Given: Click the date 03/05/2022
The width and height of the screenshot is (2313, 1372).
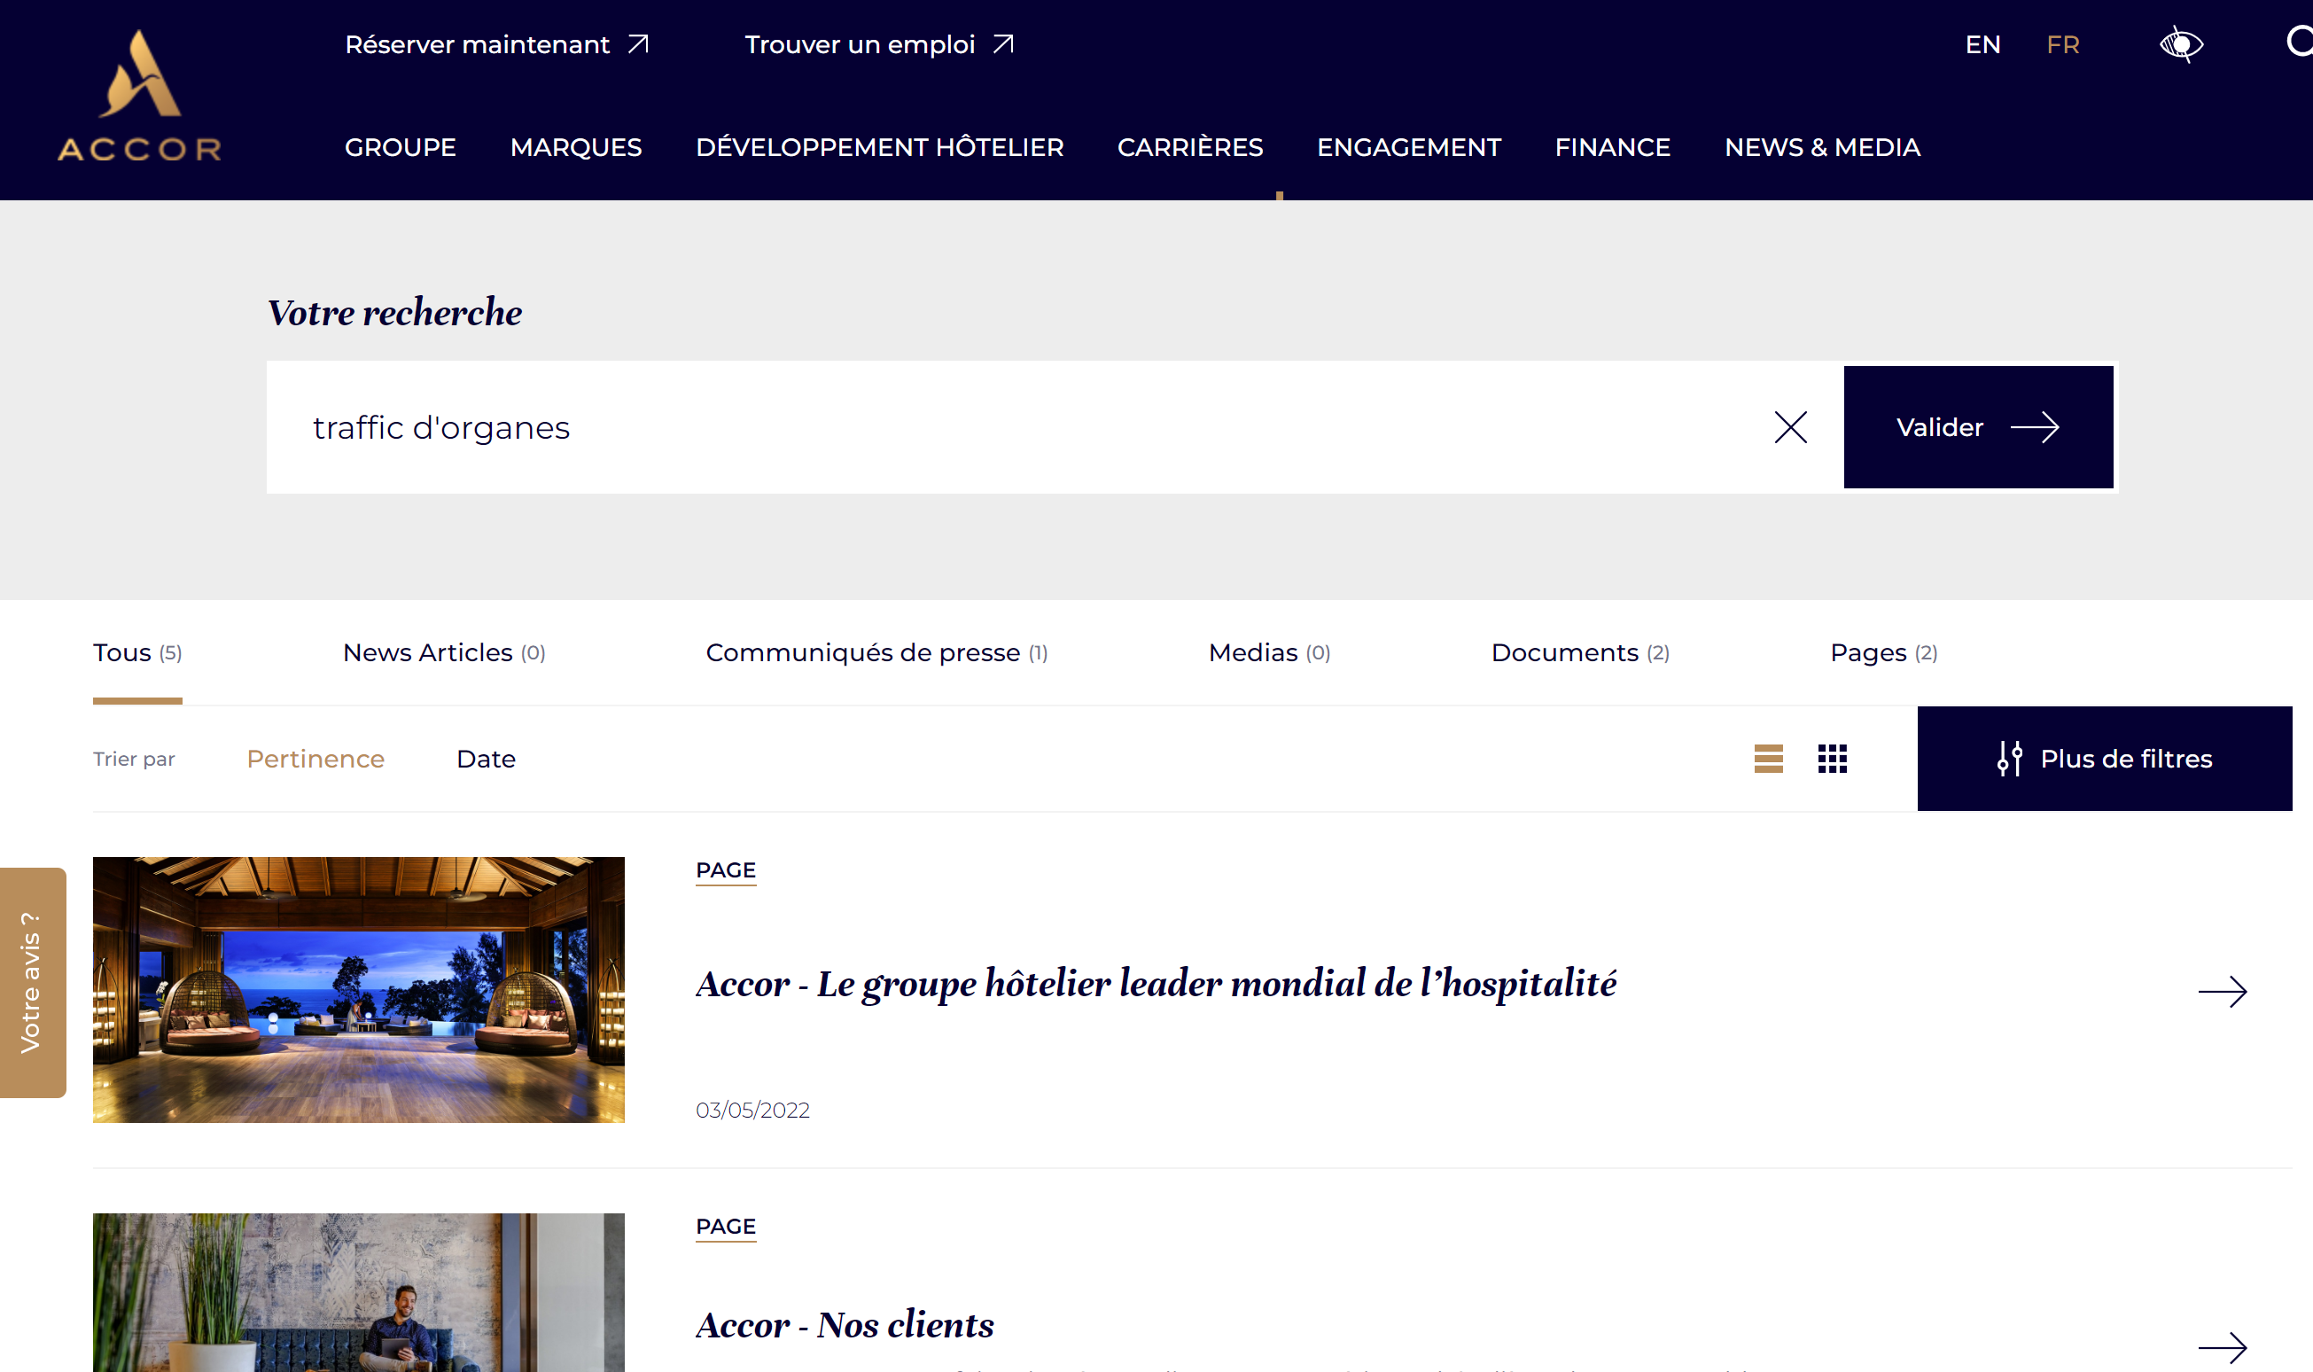Looking at the screenshot, I should point(752,1110).
